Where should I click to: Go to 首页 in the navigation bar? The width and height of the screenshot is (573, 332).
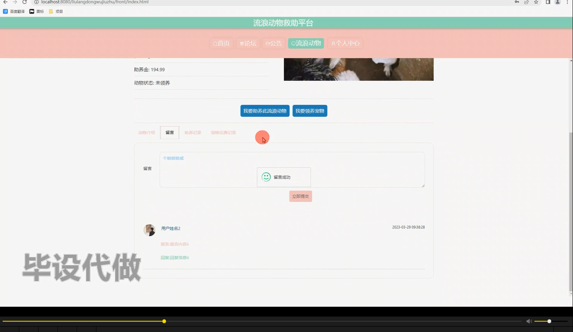tap(221, 43)
